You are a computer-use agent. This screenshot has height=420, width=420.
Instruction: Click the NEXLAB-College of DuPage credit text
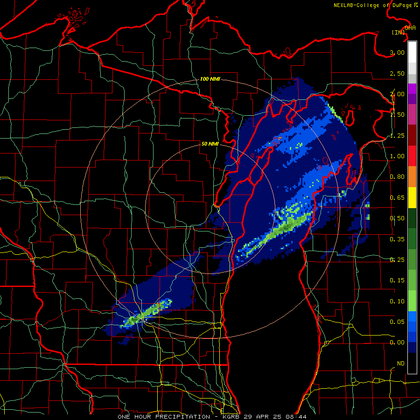(x=375, y=5)
